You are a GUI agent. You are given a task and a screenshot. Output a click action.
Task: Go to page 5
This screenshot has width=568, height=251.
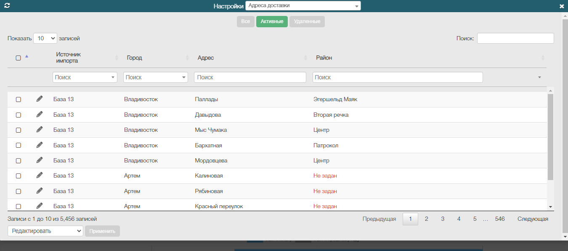(x=475, y=219)
